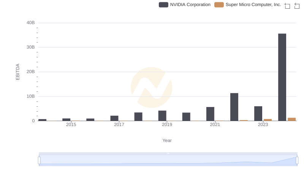Click the top grip of the zoom slider
The image size is (304, 175).
click(168, 153)
